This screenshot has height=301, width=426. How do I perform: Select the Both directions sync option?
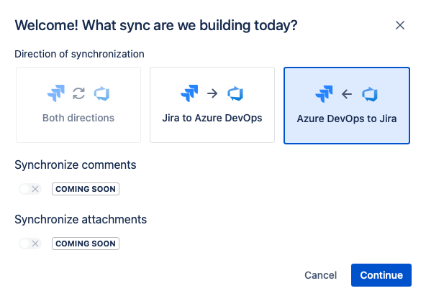tap(78, 105)
